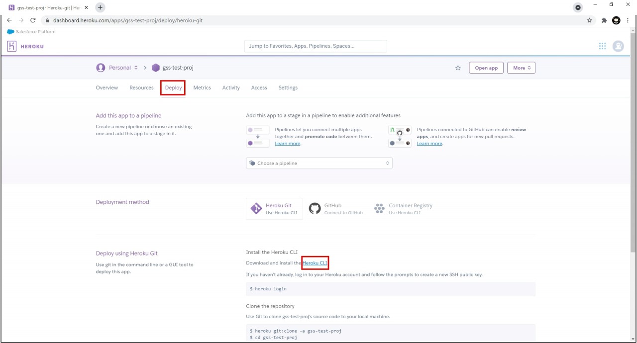Click the browser address bar URL
The height and width of the screenshot is (343, 637).
pyautogui.click(x=128, y=20)
